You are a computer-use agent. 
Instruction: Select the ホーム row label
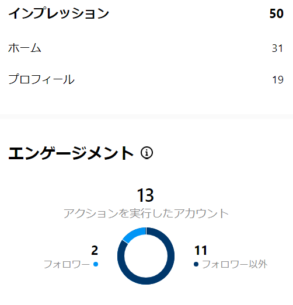[x=25, y=48]
